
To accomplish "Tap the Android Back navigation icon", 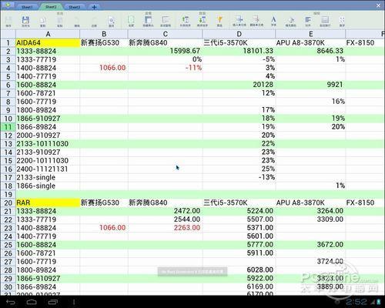I will (11, 302).
